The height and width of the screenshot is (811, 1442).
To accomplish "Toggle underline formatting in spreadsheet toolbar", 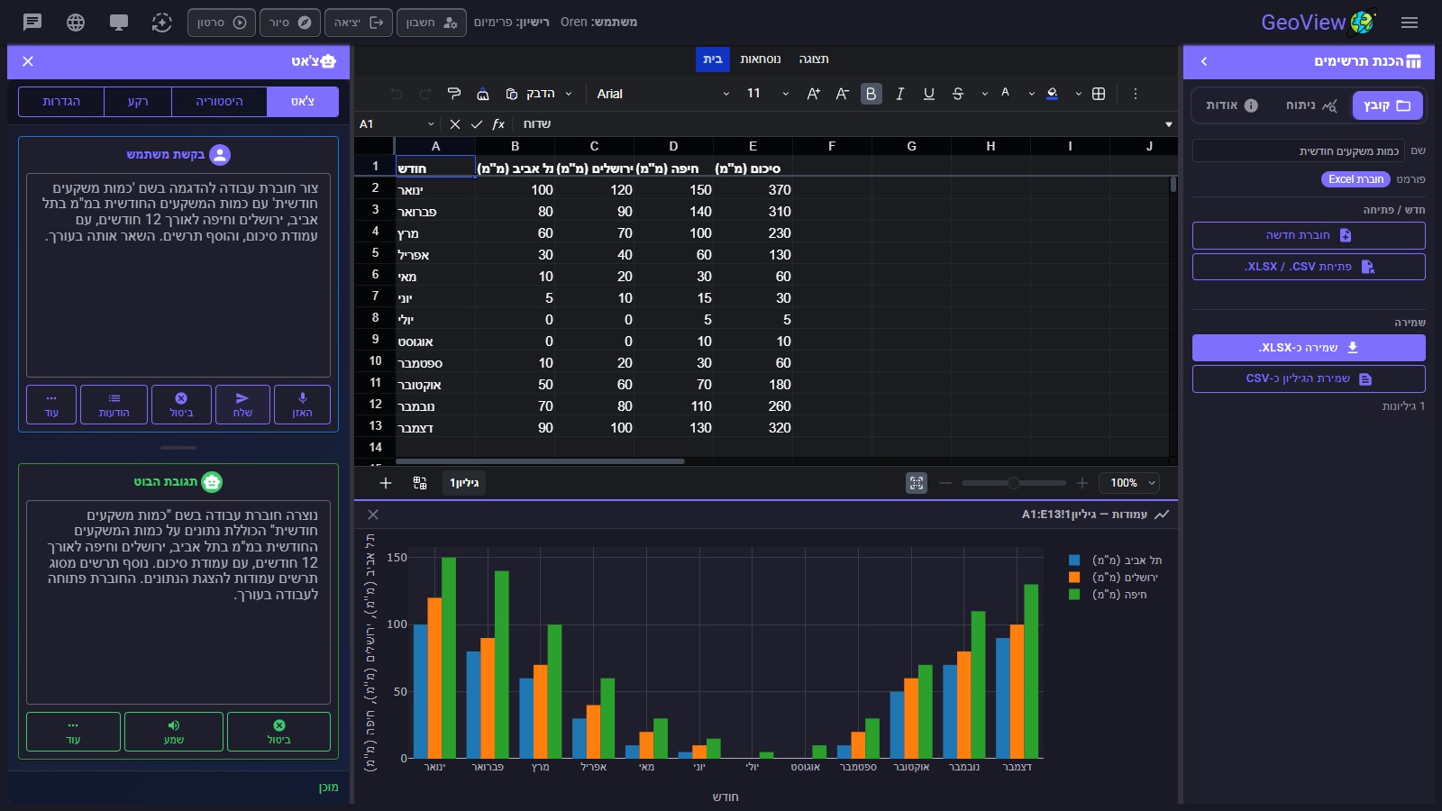I will point(928,94).
